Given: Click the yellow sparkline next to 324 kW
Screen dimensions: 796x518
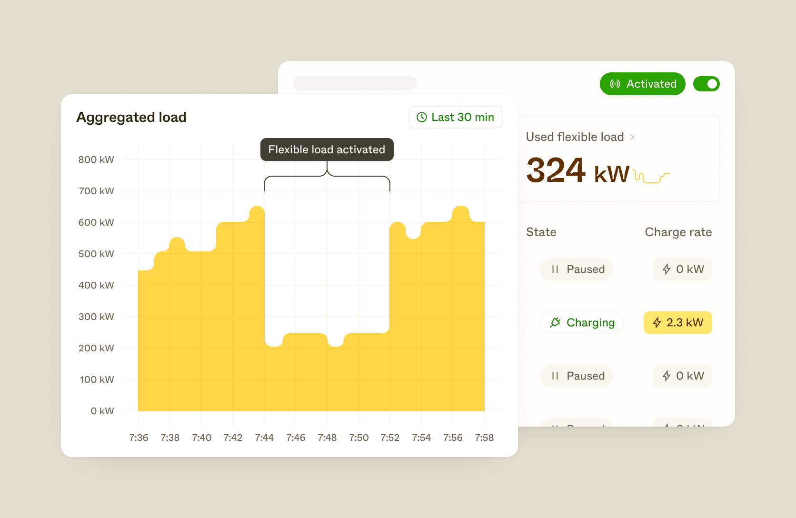Looking at the screenshot, I should point(652,177).
